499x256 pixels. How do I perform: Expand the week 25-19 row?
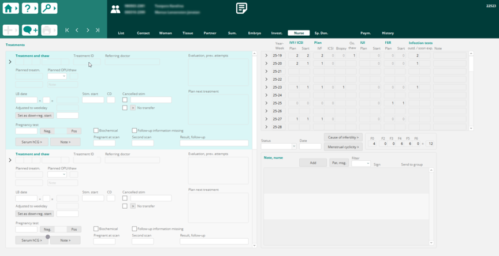click(x=266, y=55)
